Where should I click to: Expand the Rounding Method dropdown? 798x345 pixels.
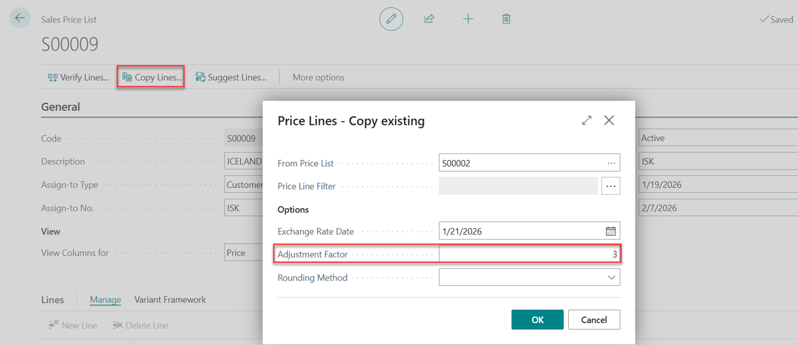pos(611,277)
